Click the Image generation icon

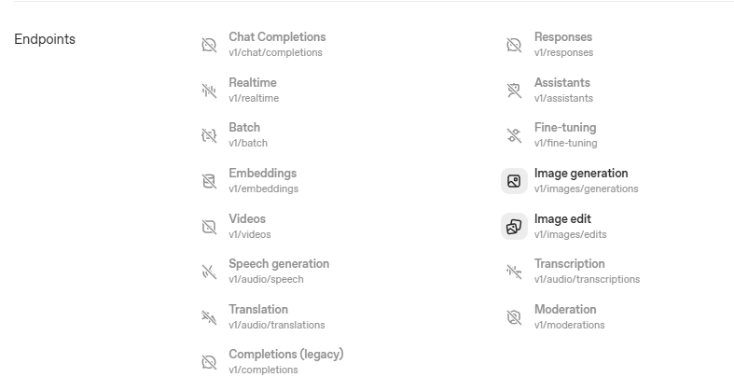[514, 181]
